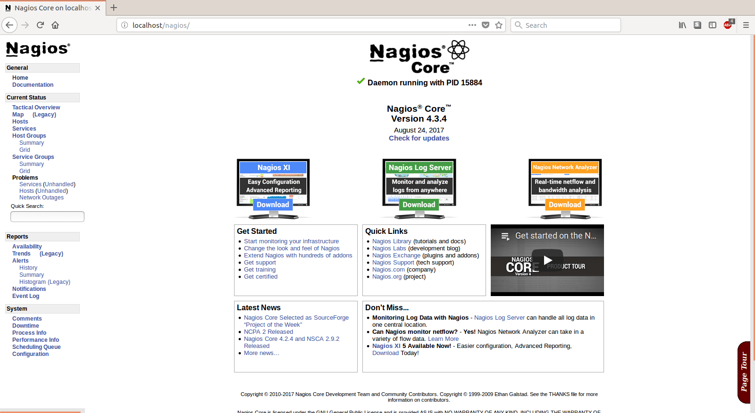Open the Page Tour side tab
The height and width of the screenshot is (413, 755).
click(744, 372)
